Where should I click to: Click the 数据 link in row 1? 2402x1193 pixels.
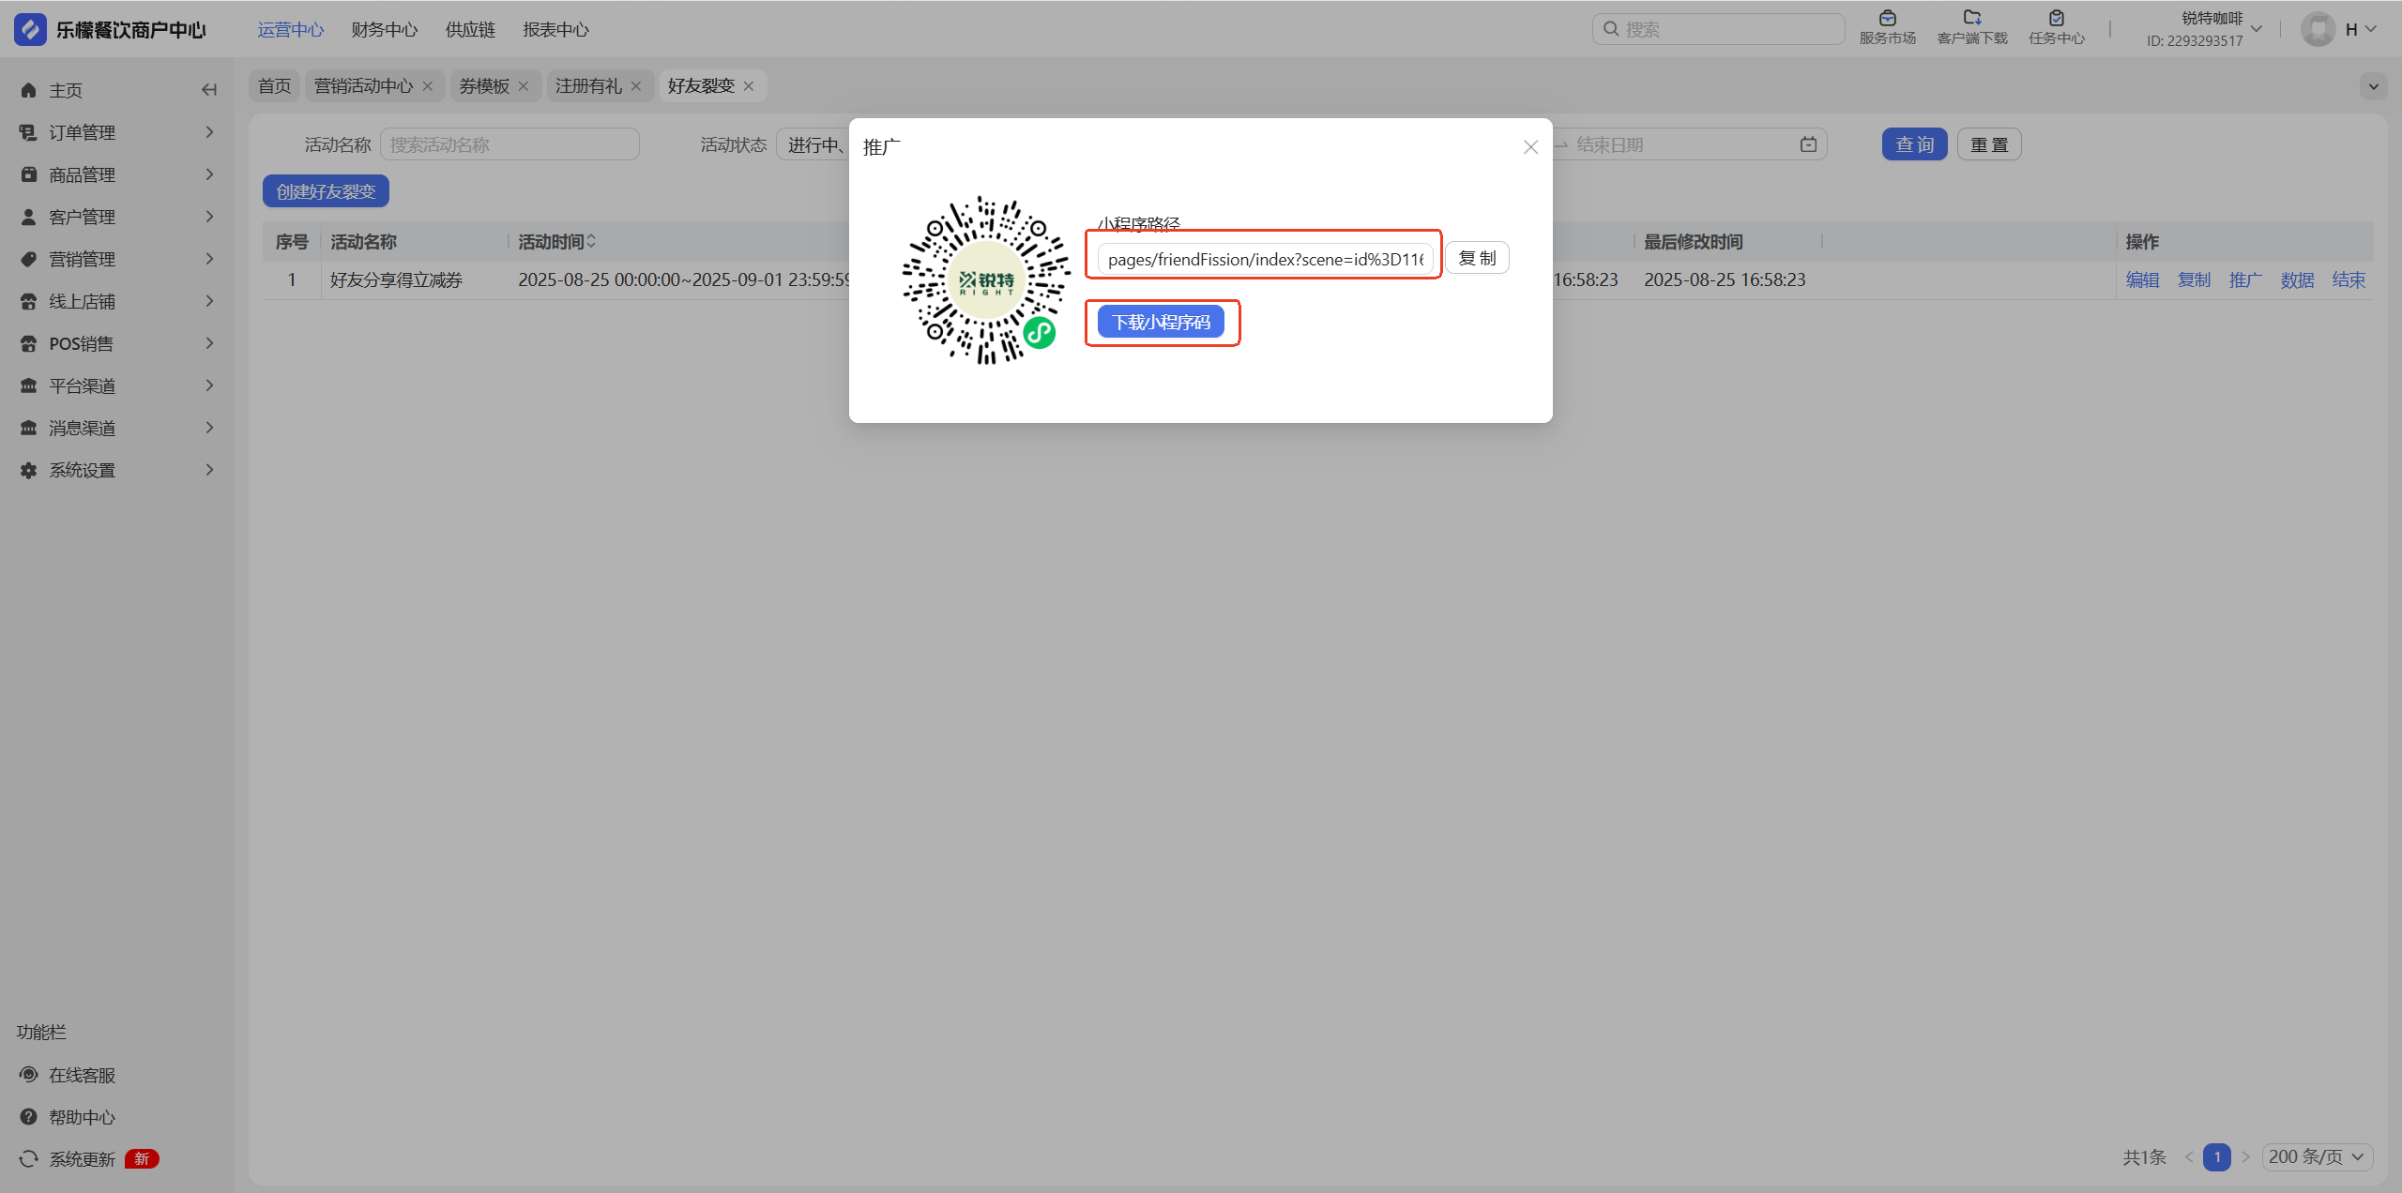(x=2297, y=279)
